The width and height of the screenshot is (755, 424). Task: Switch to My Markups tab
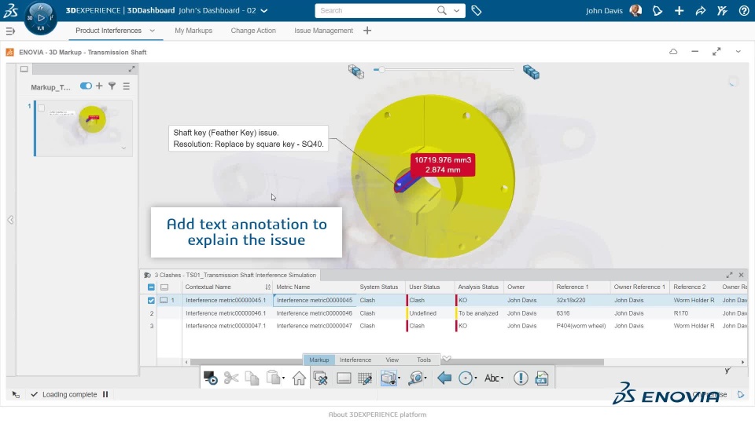coord(193,31)
